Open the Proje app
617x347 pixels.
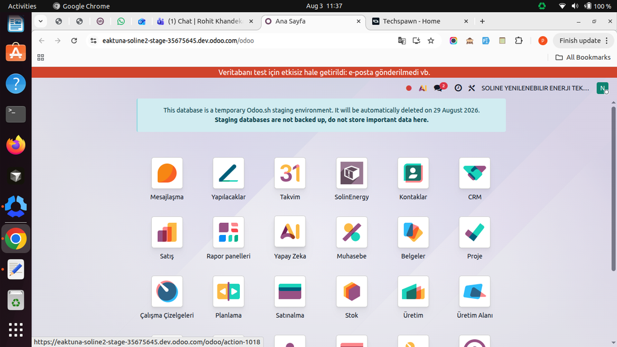click(x=475, y=232)
